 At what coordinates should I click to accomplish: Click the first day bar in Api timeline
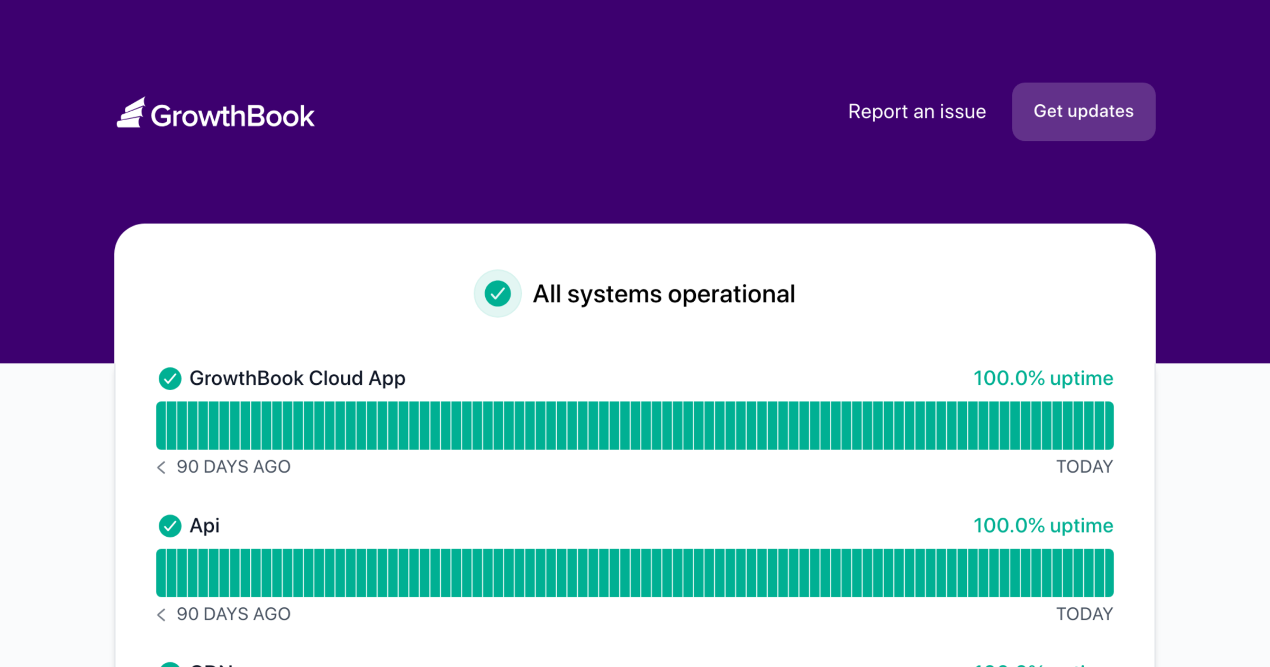[161, 573]
